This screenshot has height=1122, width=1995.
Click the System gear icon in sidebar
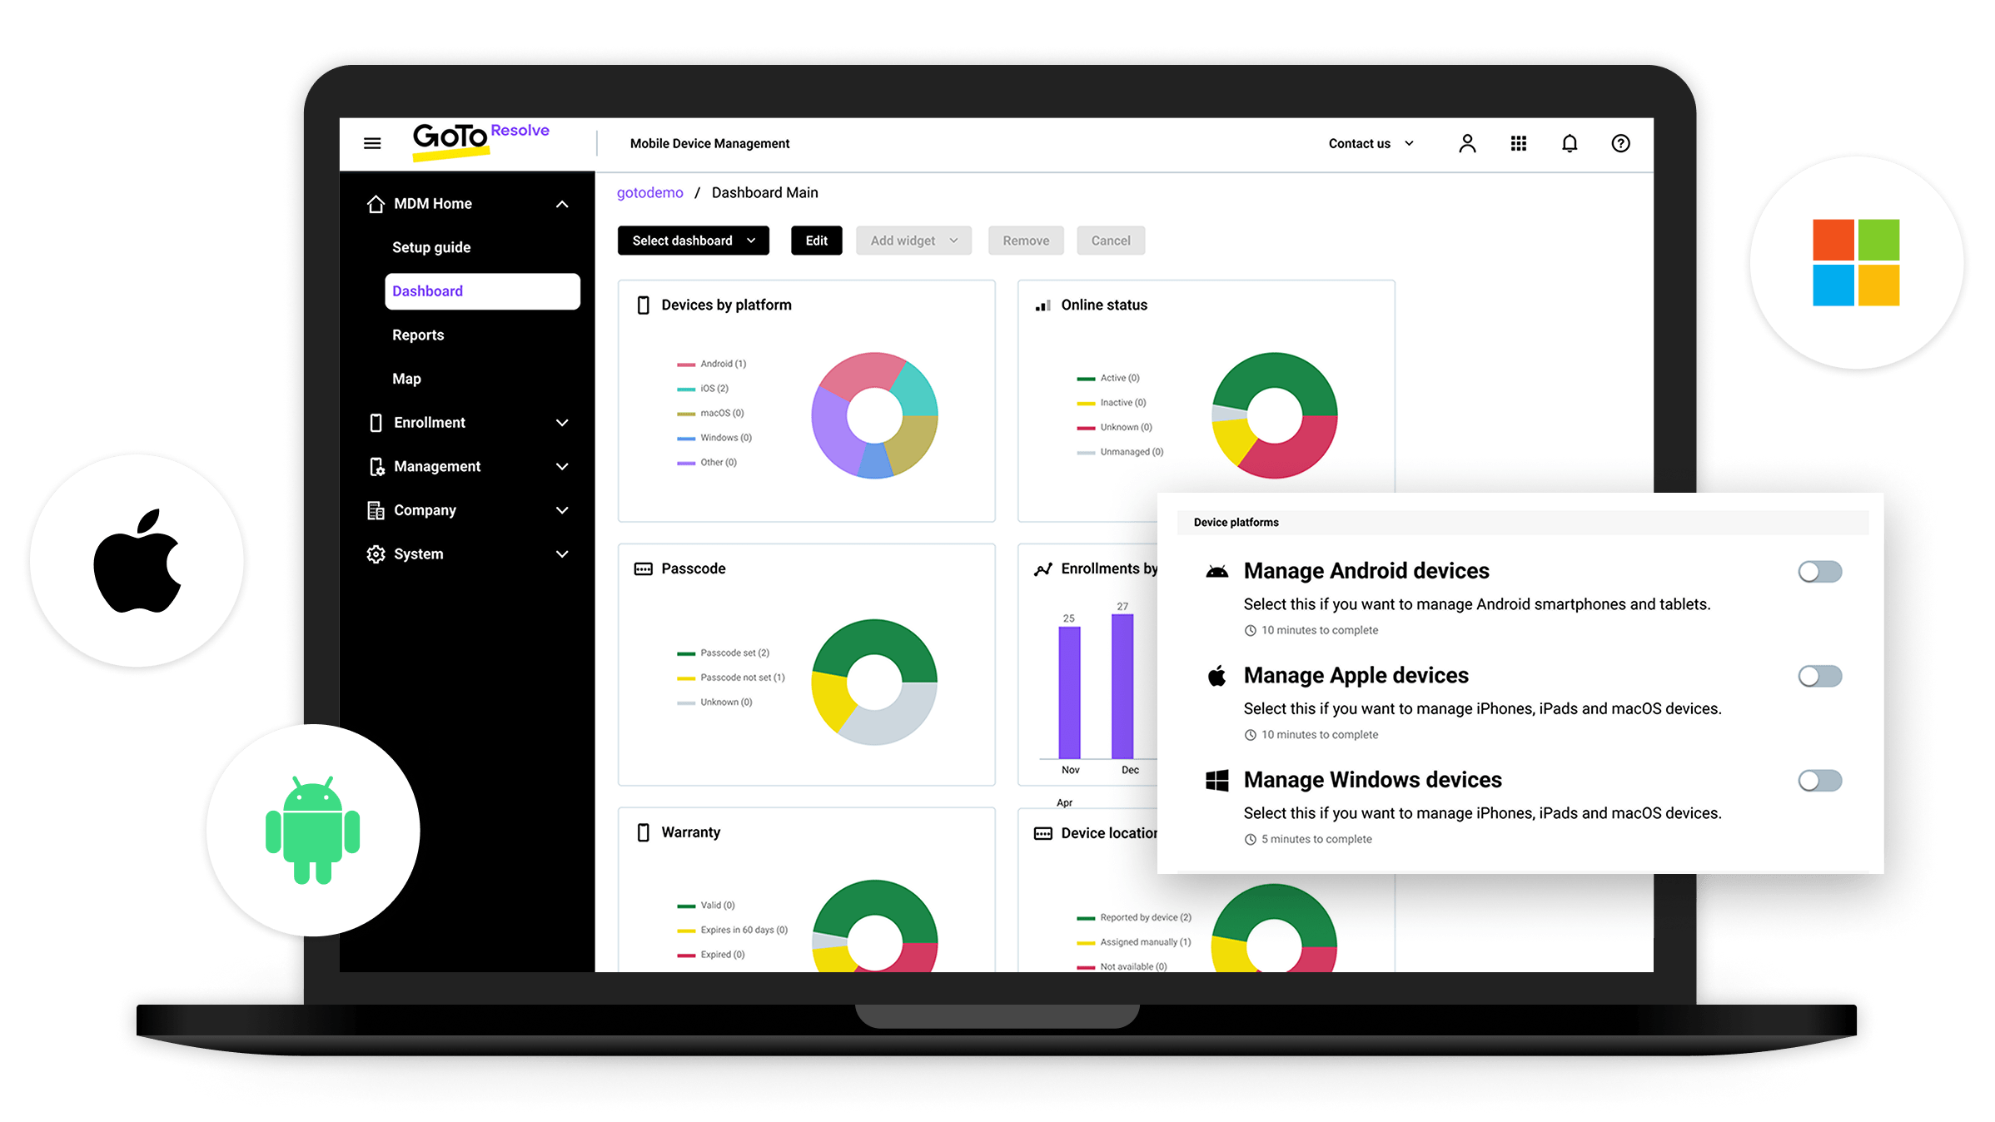[x=375, y=554]
